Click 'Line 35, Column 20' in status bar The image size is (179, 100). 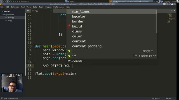pos(11,98)
